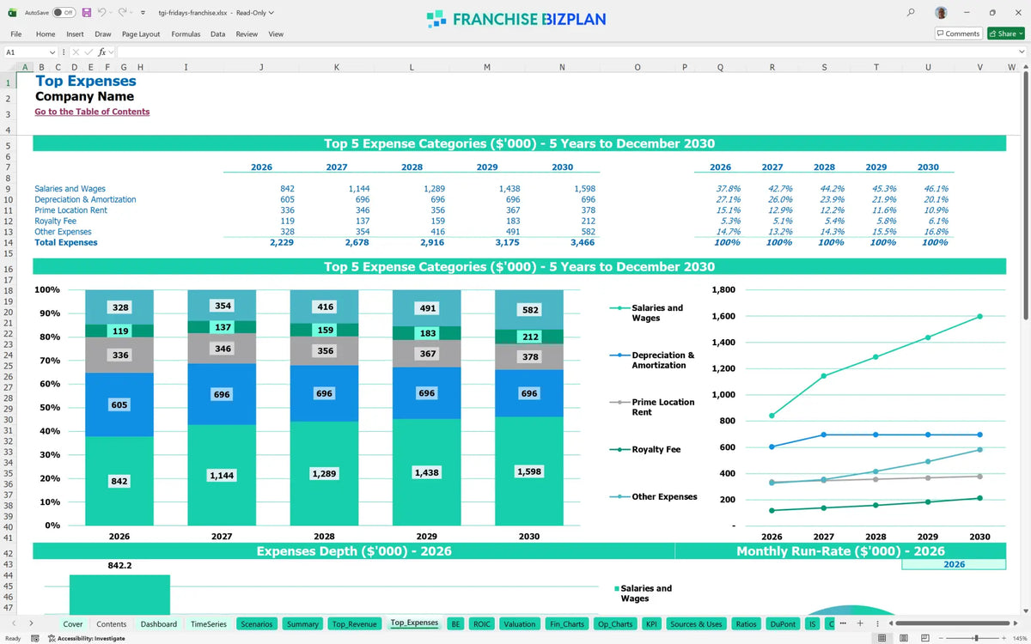Switch to the Top_Revenue sheet tab
1031x644 pixels.
[x=355, y=624]
